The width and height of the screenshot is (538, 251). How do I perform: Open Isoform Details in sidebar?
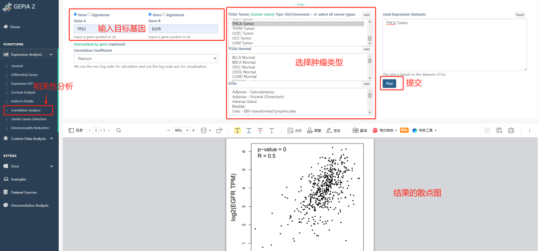[x=22, y=101]
